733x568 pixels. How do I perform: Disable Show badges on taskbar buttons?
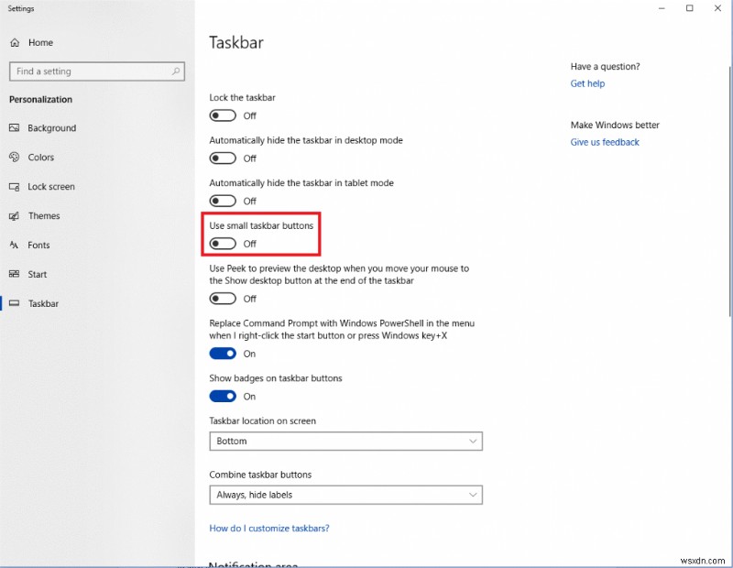pyautogui.click(x=223, y=396)
